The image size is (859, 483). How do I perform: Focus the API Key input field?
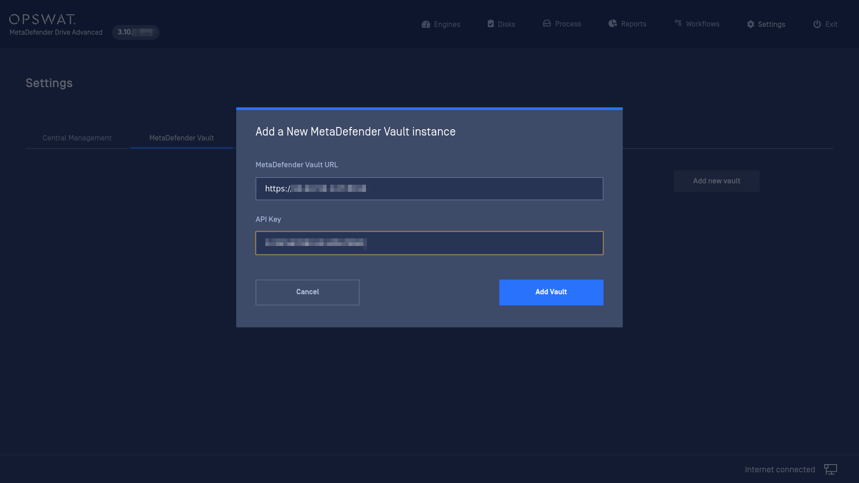click(x=429, y=243)
